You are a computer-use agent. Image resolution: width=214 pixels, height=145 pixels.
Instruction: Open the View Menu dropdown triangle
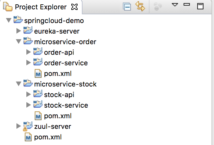pos(175,5)
